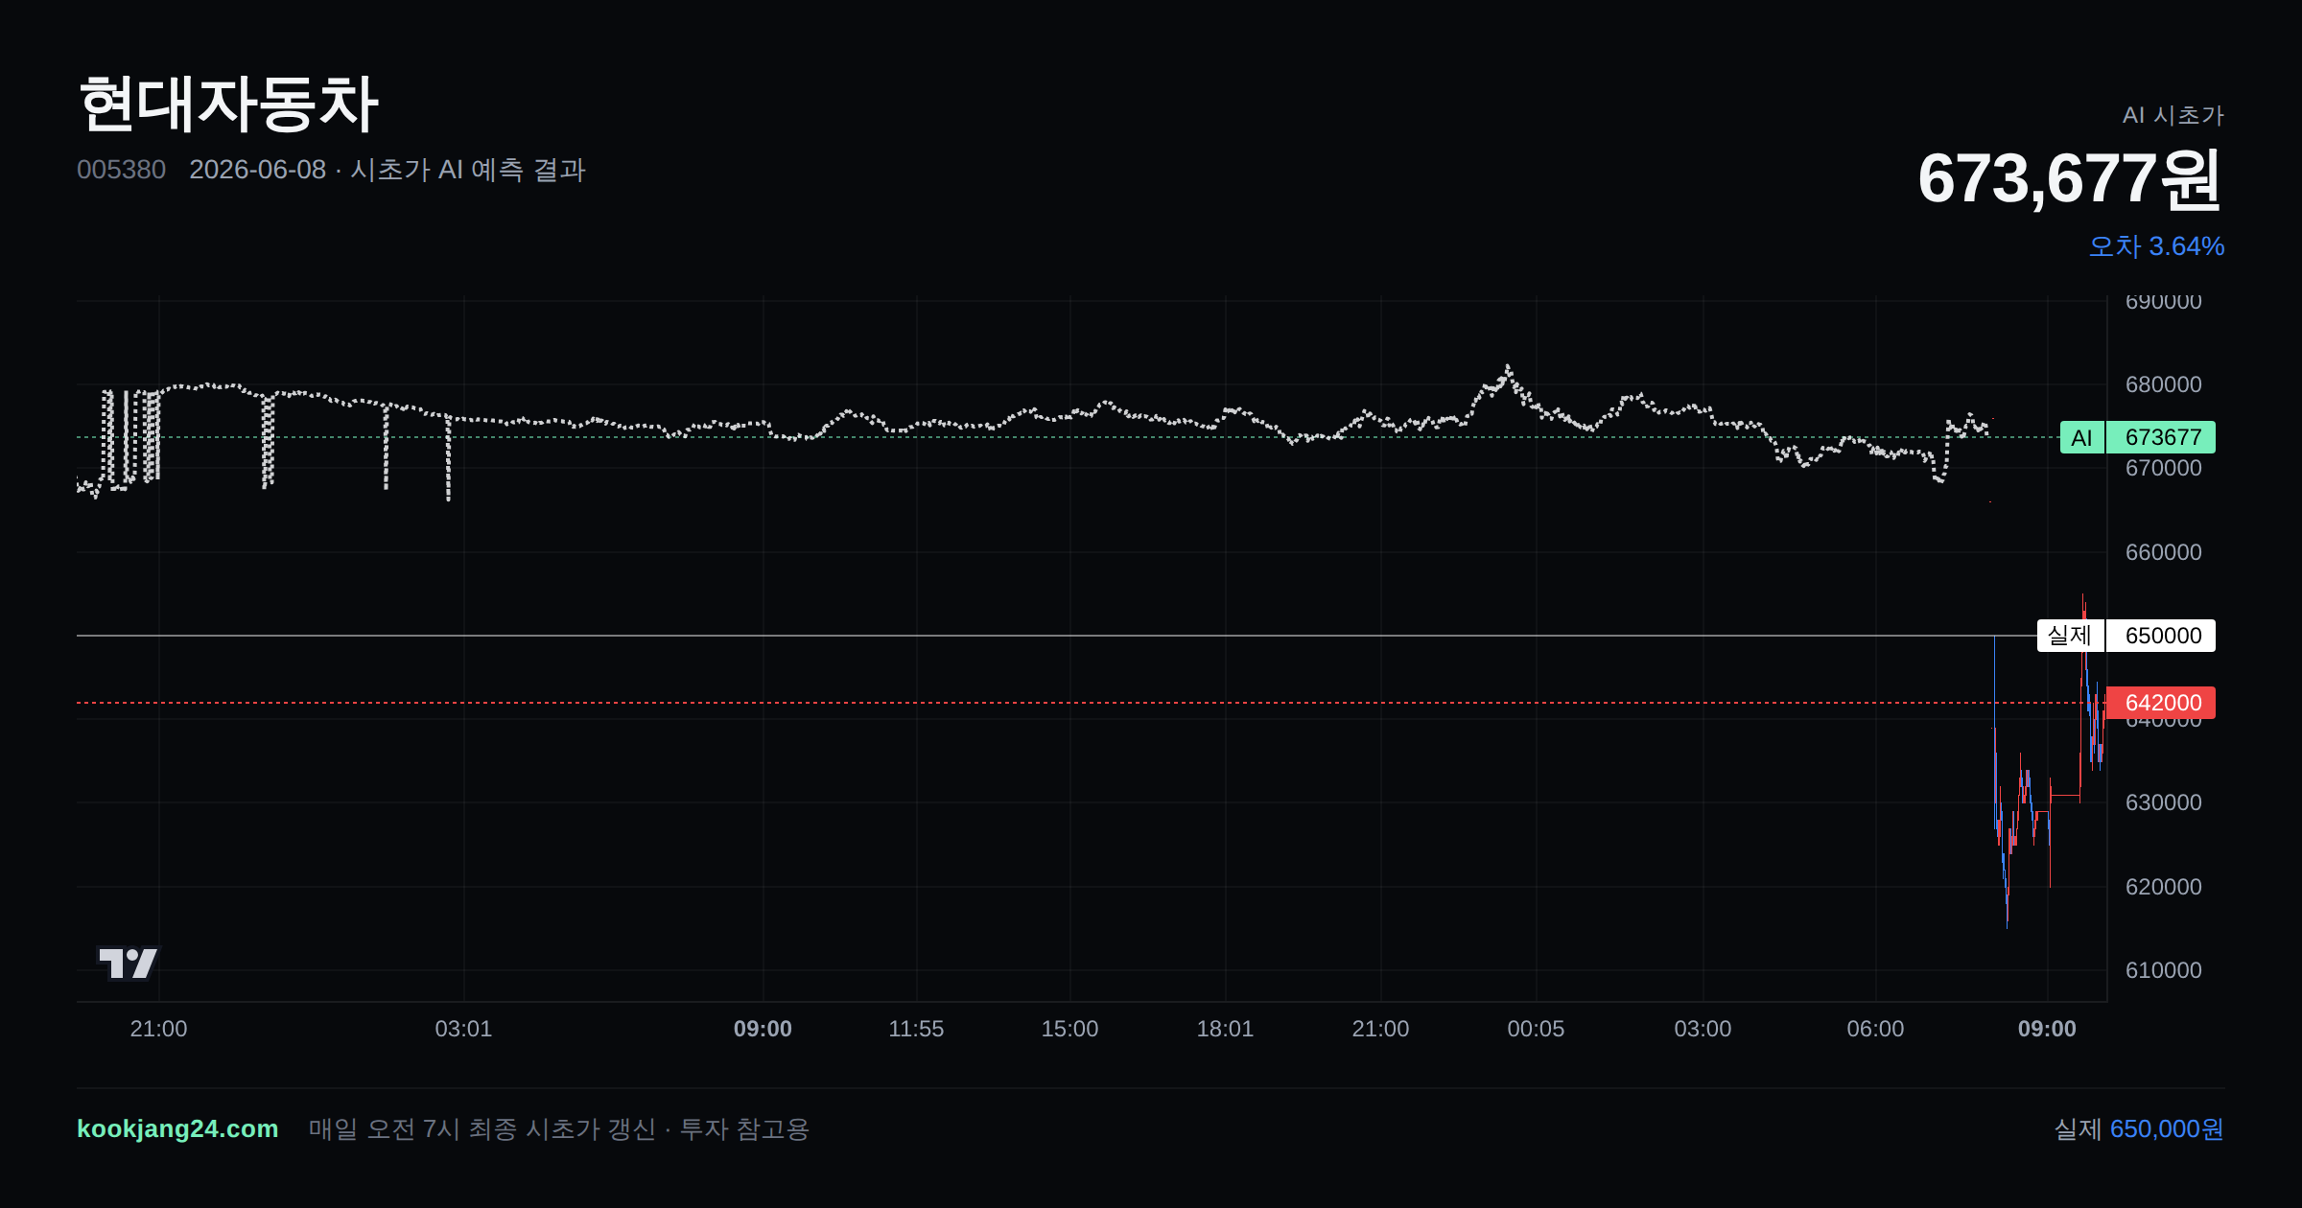Click the 03:01 time axis label

463,1029
